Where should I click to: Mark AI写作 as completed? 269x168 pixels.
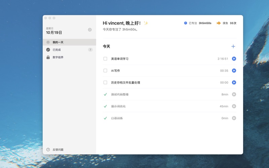pyautogui.click(x=105, y=71)
